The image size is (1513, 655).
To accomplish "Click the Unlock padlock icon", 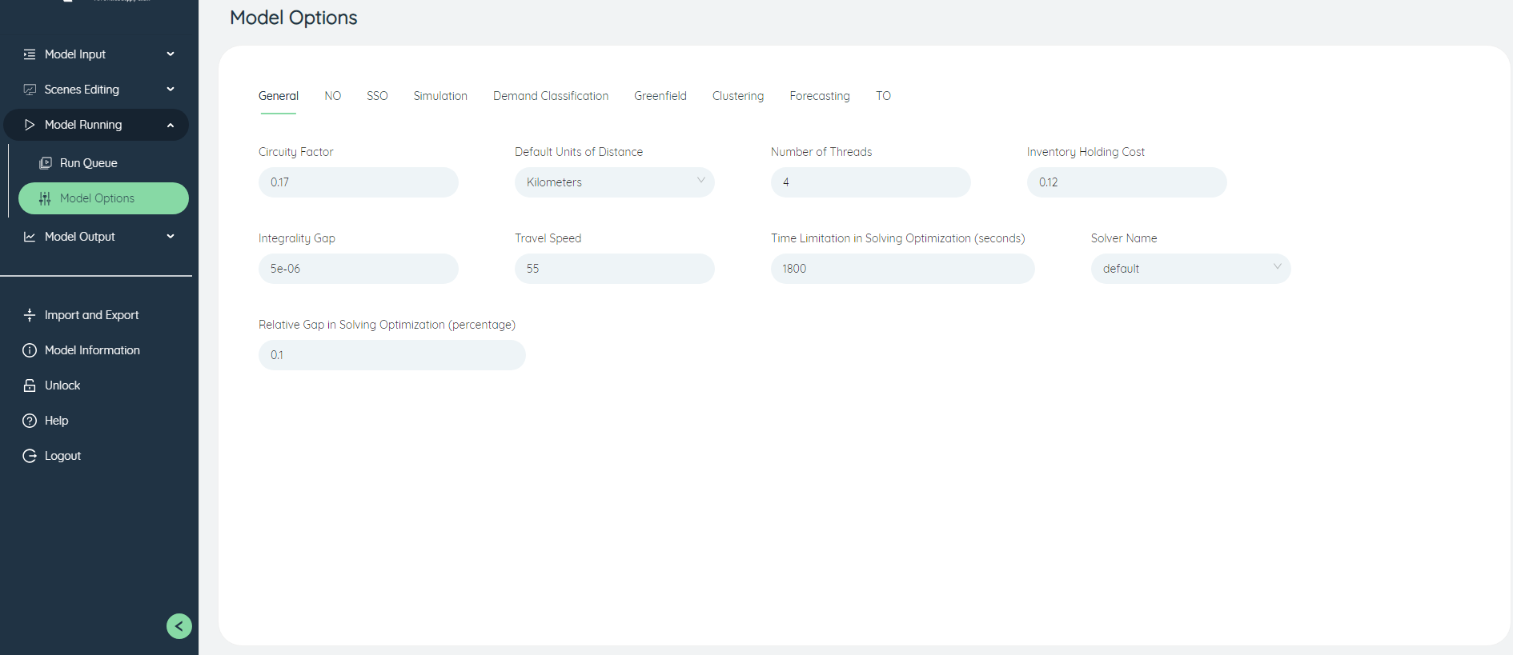I will tap(30, 385).
